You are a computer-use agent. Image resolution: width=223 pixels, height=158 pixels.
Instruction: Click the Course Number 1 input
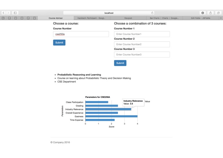[142, 34]
